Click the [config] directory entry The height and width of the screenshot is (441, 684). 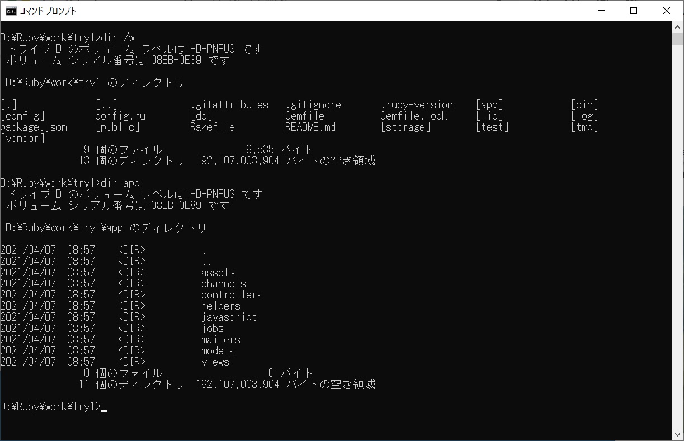(22, 116)
